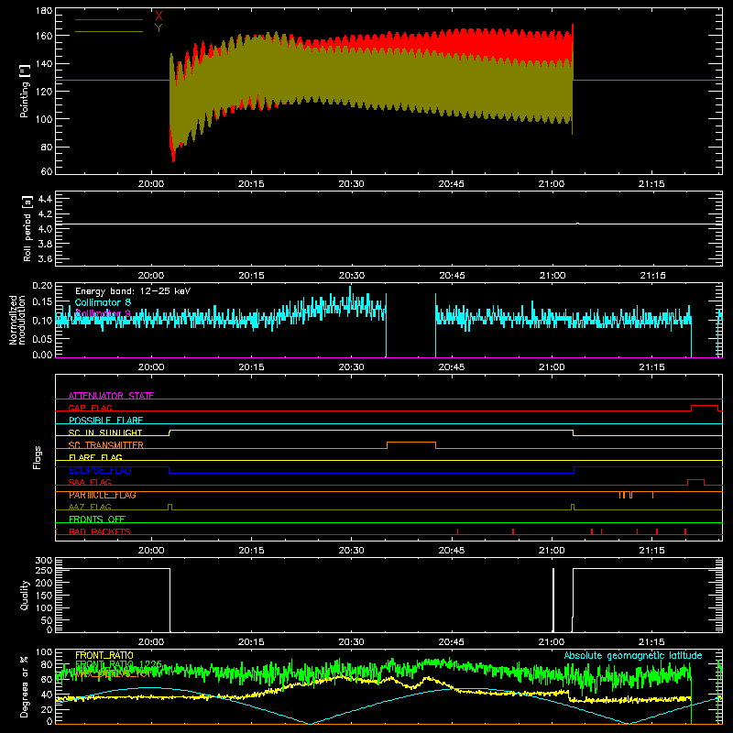Select the red X legend line sample
The width and height of the screenshot is (733, 733).
(x=109, y=19)
